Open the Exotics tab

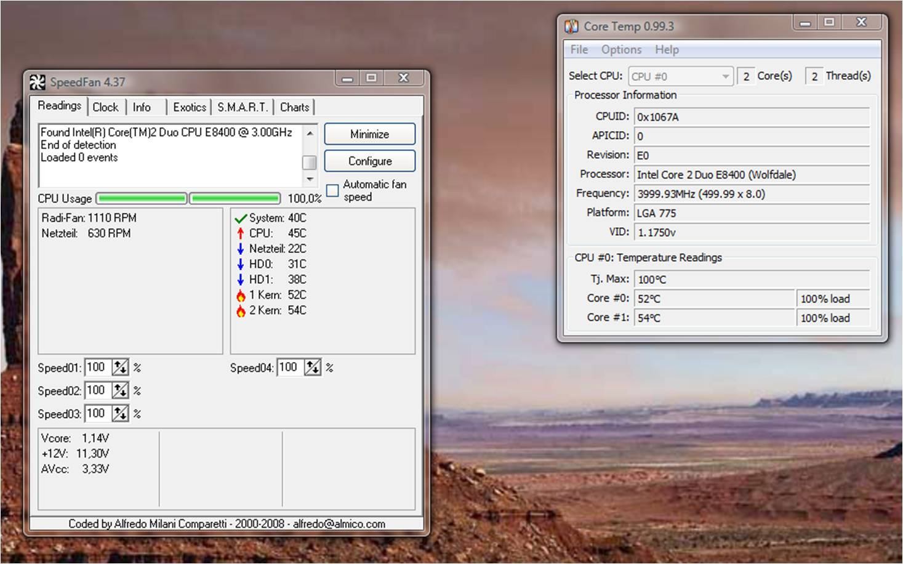click(190, 107)
